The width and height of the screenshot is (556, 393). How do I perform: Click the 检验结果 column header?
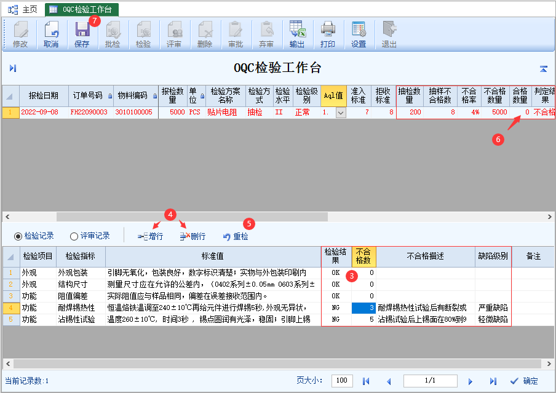pyautogui.click(x=336, y=256)
